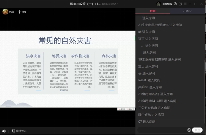This screenshot has height=135, width=206.
Task: Switch to the 群聊 tab
Action: tap(153, 11)
